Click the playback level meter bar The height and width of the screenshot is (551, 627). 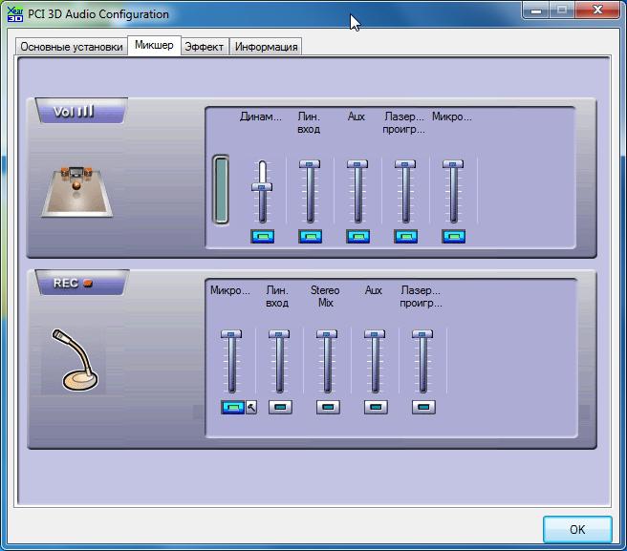pyautogui.click(x=221, y=189)
